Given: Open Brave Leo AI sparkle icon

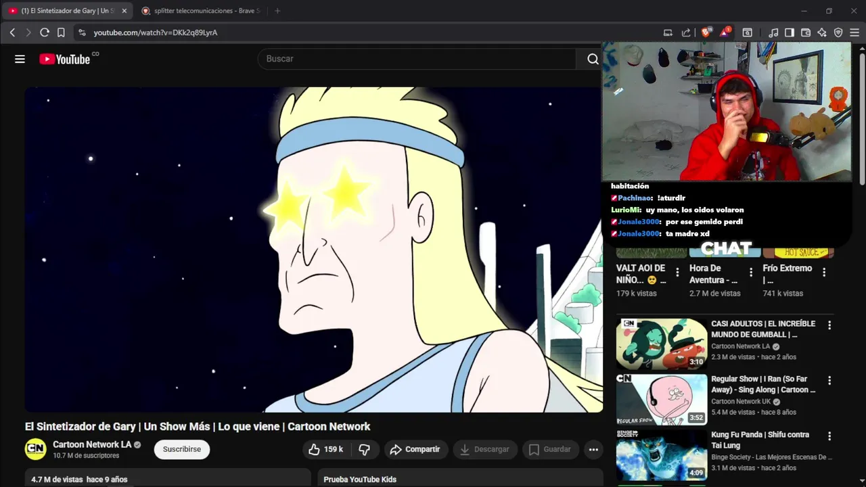Looking at the screenshot, I should click(x=822, y=32).
